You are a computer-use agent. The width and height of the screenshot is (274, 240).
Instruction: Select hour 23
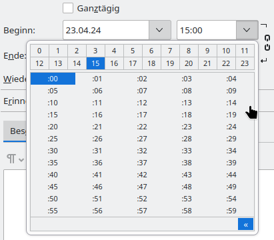245,63
